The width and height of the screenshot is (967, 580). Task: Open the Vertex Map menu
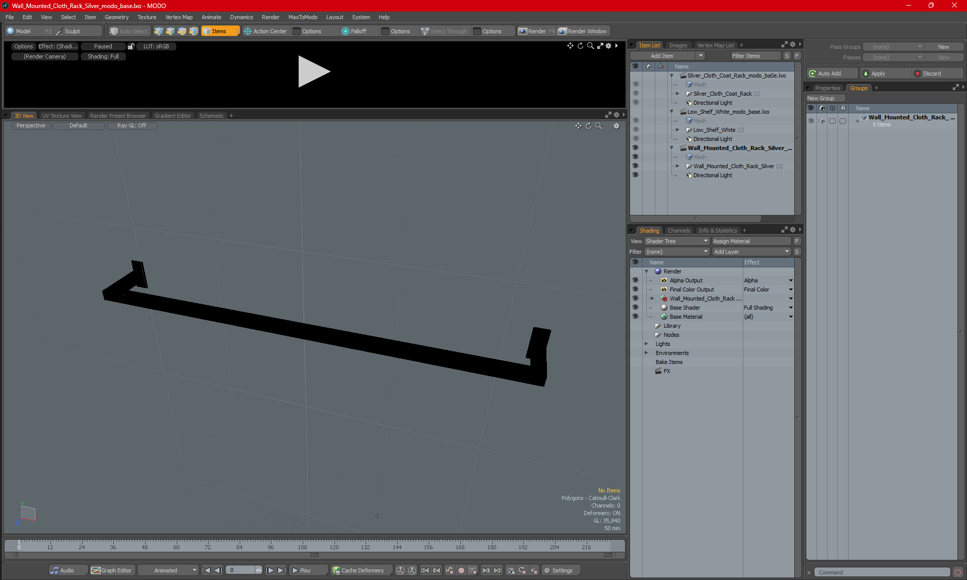tap(179, 17)
